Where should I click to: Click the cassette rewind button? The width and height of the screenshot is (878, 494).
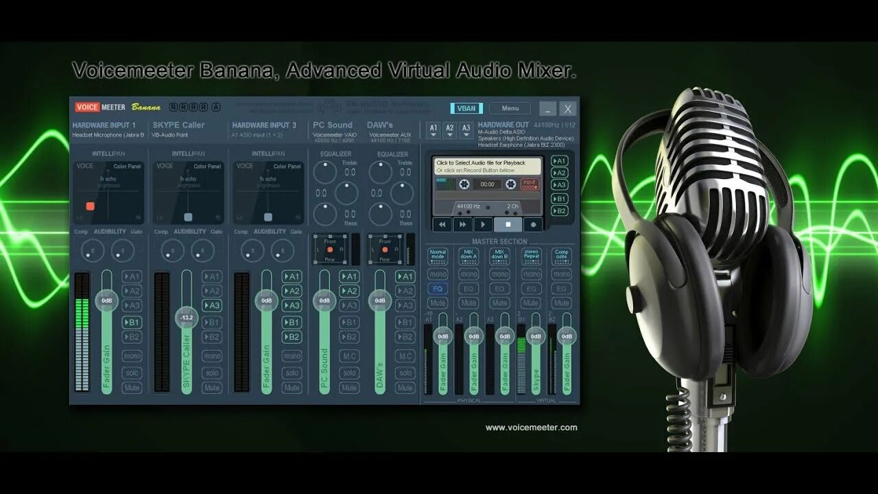click(x=442, y=224)
